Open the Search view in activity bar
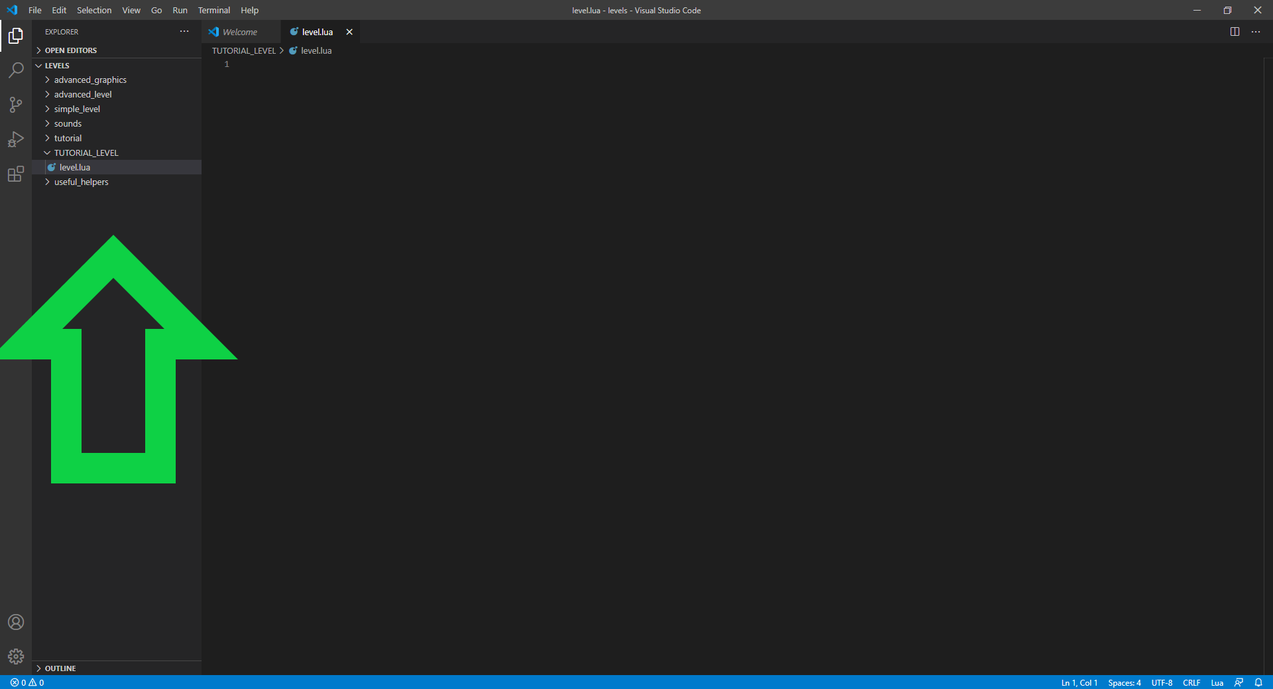This screenshot has width=1273, height=689. click(16, 70)
